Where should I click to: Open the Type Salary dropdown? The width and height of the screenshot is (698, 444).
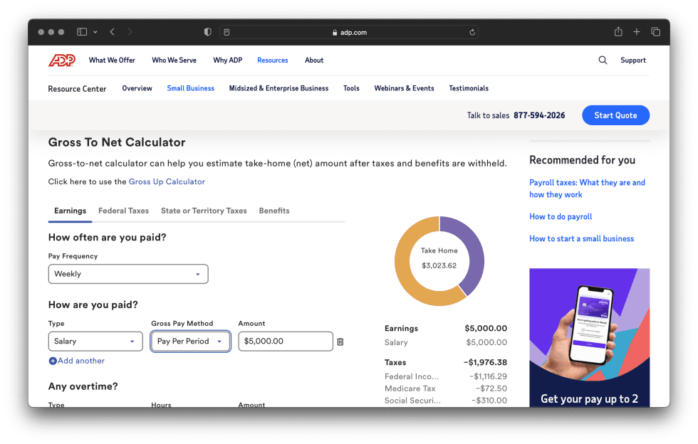(x=95, y=342)
